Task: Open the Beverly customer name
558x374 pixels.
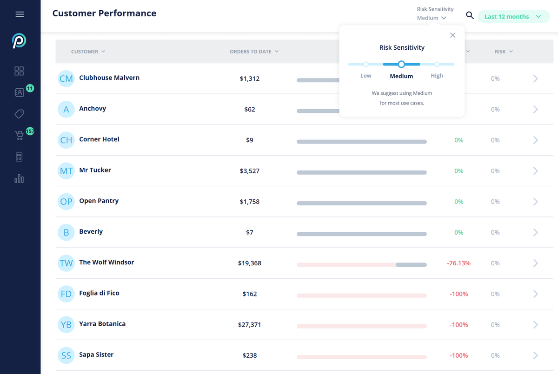Action: (x=91, y=232)
